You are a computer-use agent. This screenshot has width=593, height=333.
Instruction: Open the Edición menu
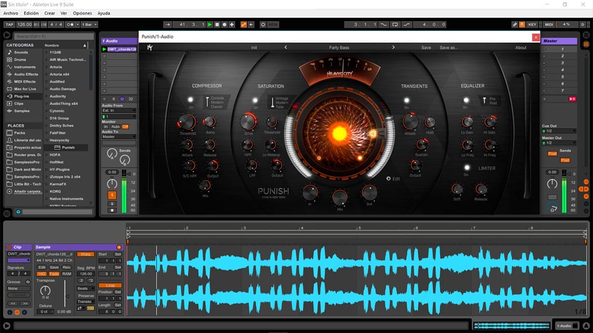coord(31,13)
